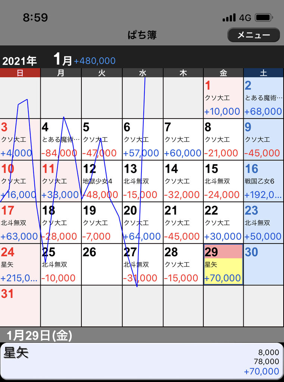Select the January 31 cell
The width and height of the screenshot is (284, 382).
(20, 306)
